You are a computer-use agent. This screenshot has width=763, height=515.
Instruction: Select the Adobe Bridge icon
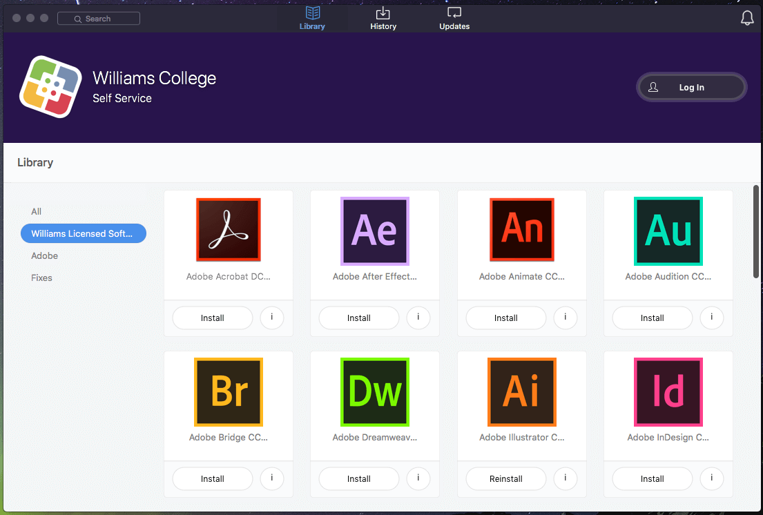(x=229, y=392)
